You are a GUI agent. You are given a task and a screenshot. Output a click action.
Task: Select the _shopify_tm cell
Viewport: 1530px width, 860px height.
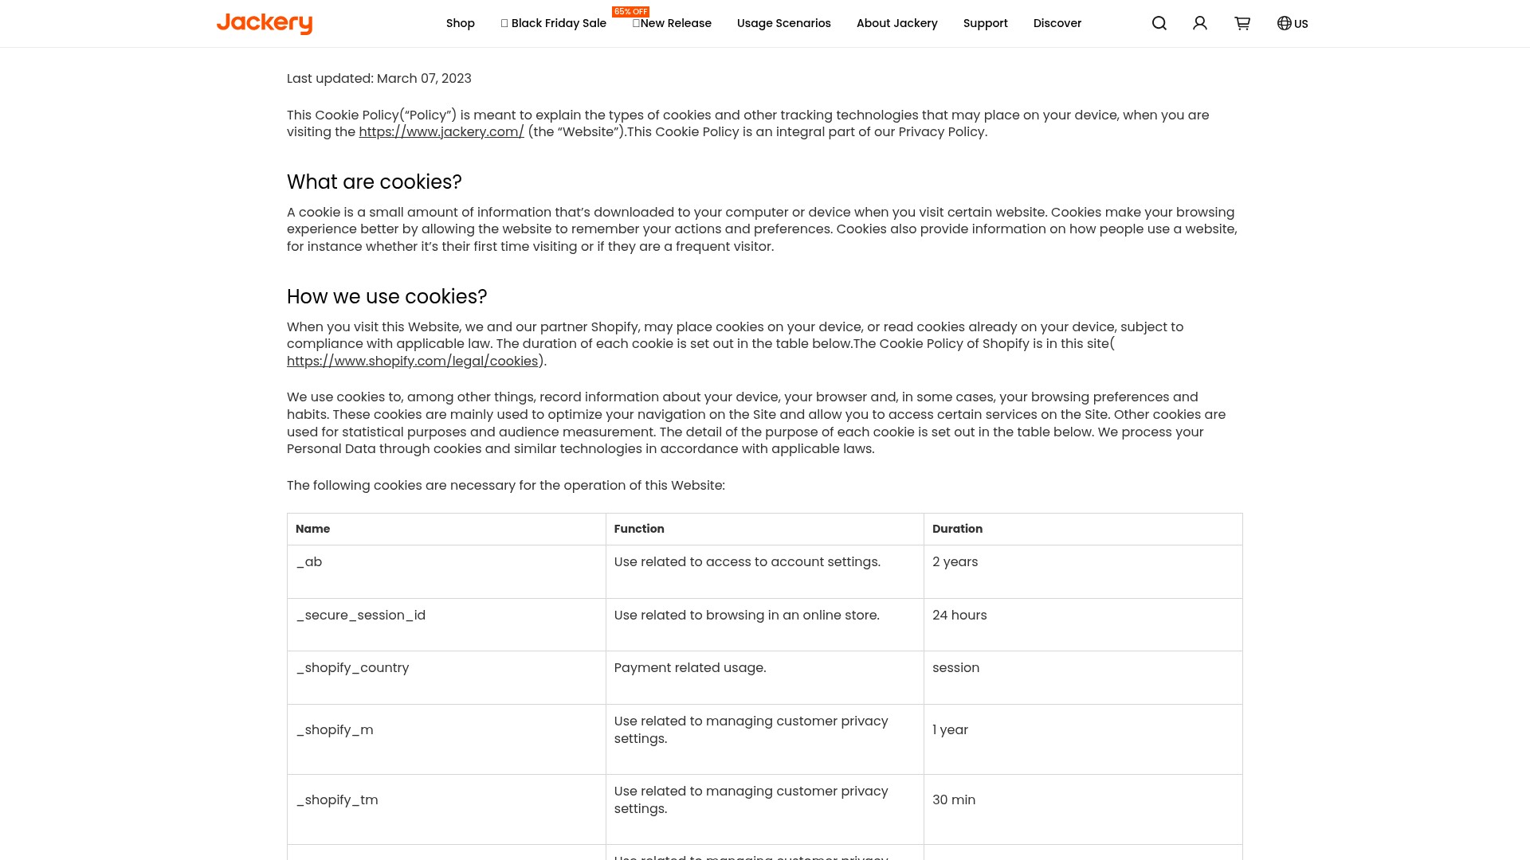446,810
